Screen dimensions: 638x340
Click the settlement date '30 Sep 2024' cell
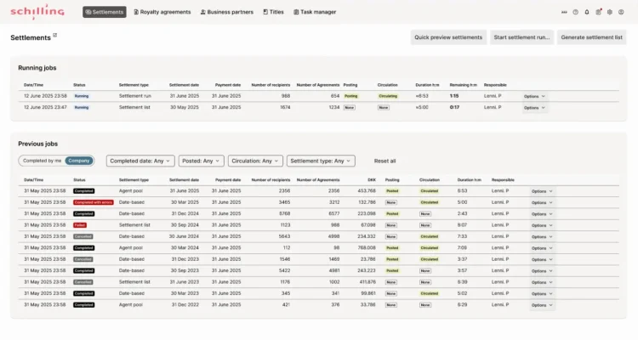pos(185,225)
